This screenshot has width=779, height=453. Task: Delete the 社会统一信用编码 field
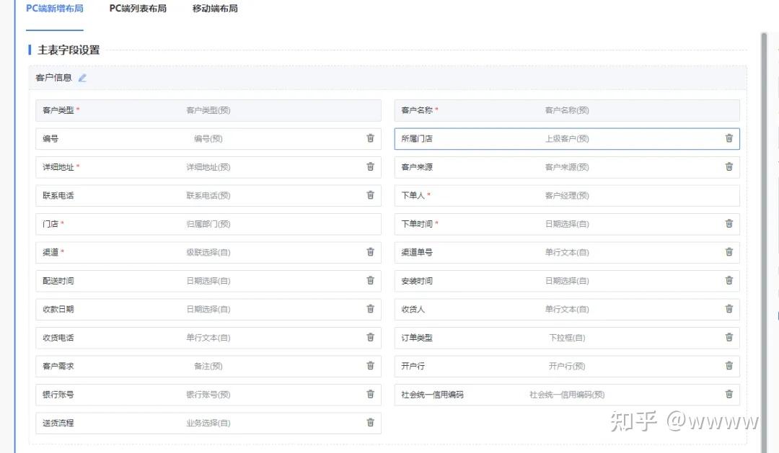[729, 394]
